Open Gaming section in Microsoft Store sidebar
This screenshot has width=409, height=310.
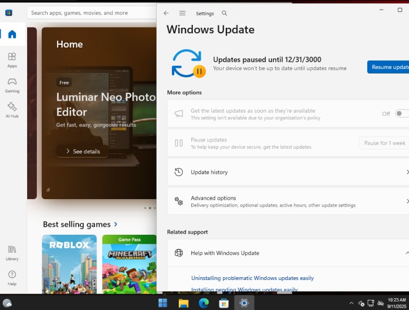click(x=12, y=85)
